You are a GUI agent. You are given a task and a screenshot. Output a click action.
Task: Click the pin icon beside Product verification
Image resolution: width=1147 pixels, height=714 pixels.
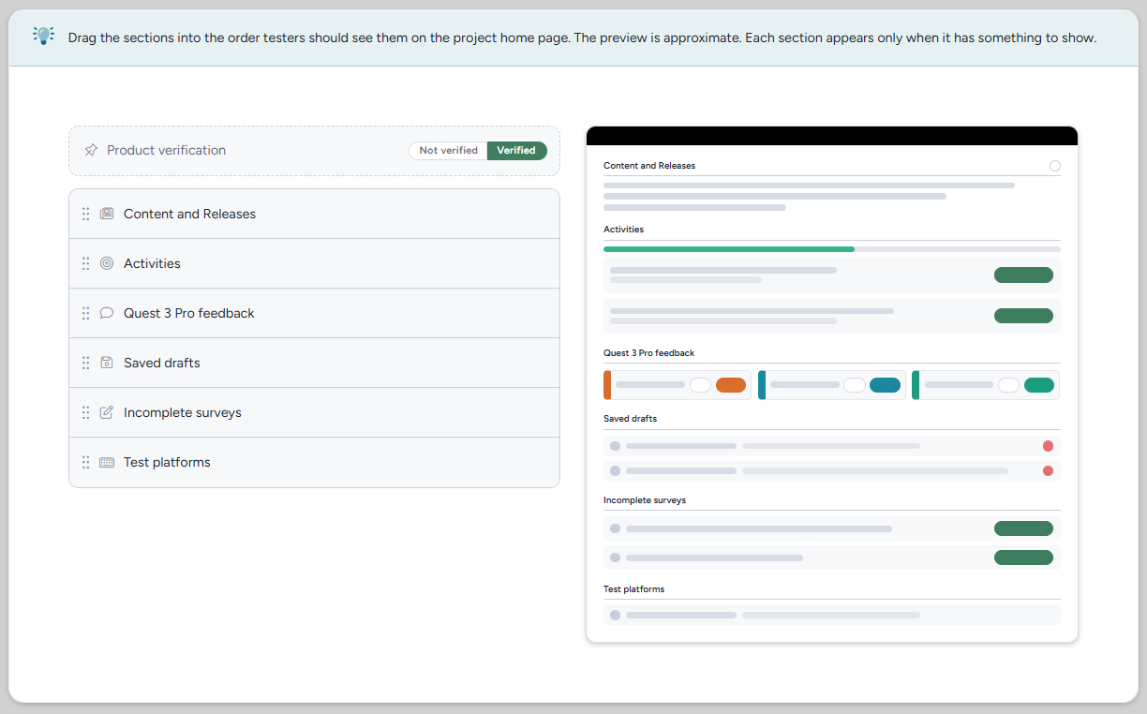(91, 150)
